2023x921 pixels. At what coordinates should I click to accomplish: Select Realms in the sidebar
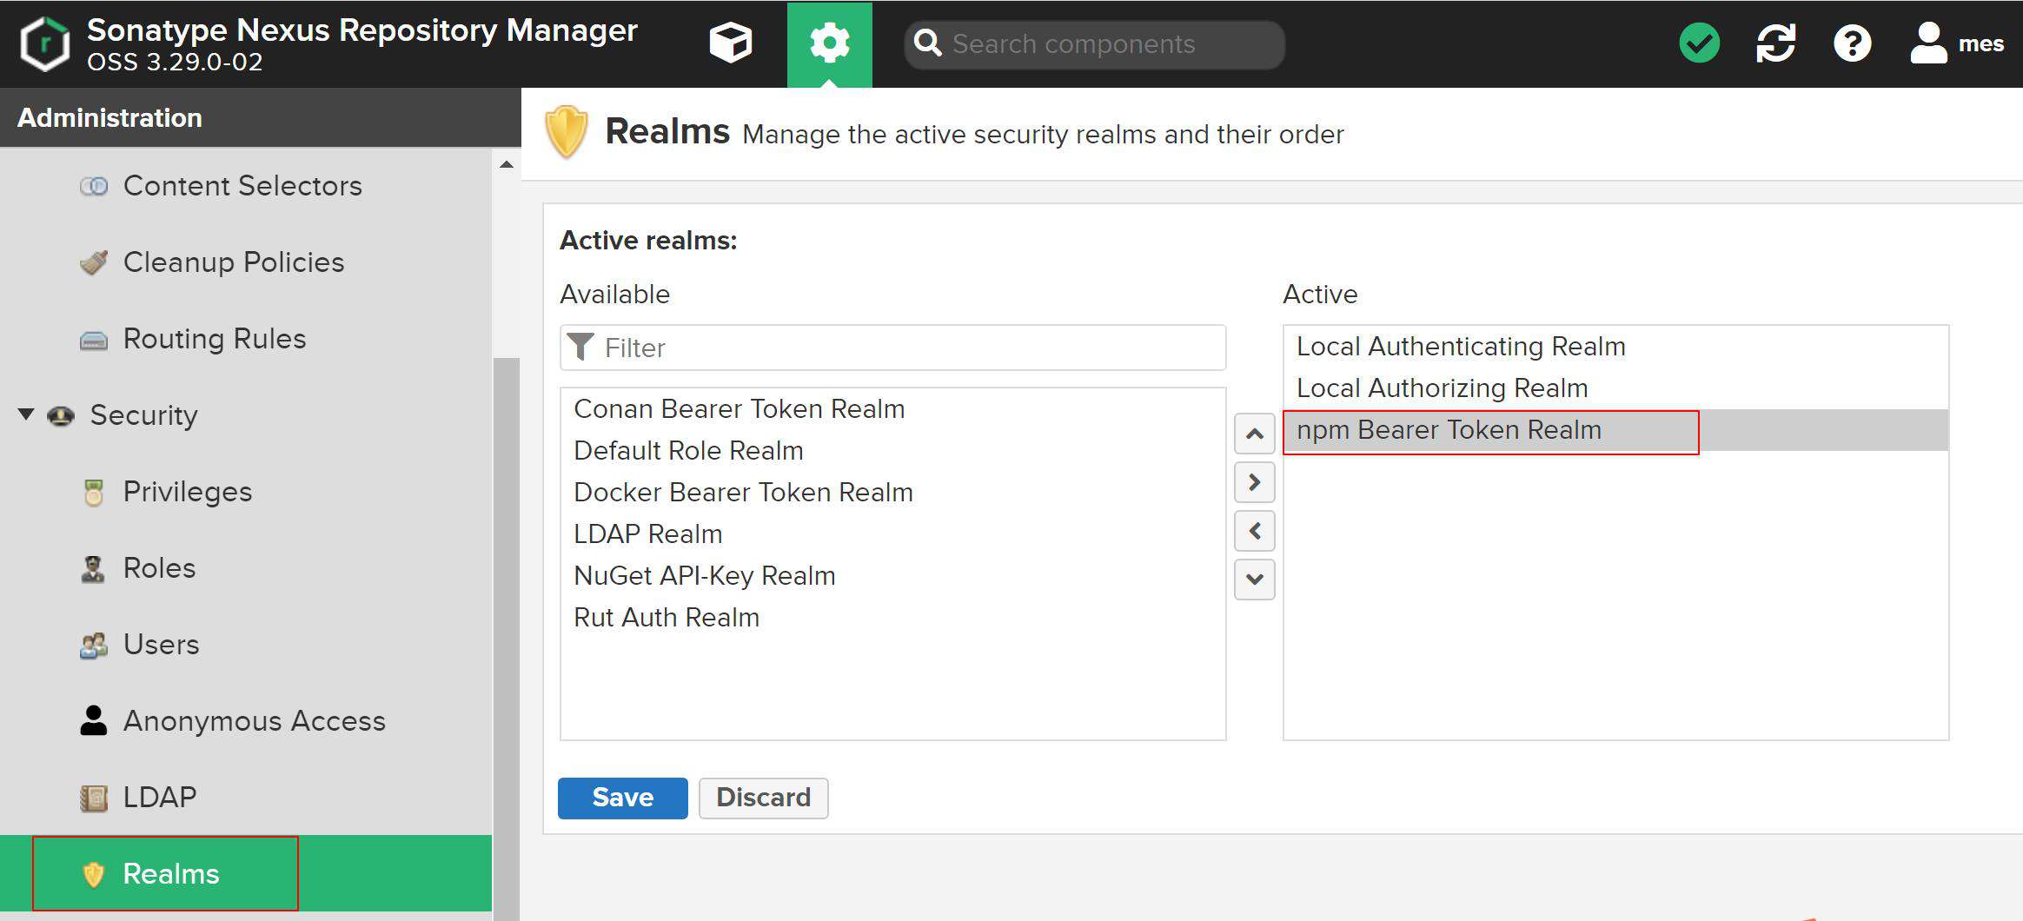click(246, 873)
